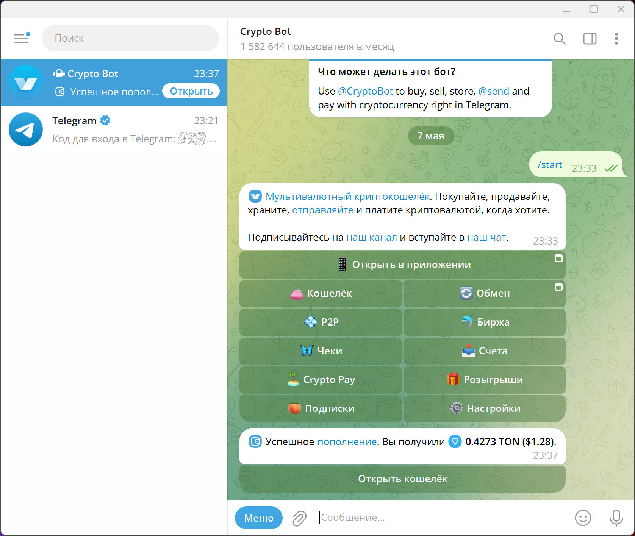Image resolution: width=635 pixels, height=536 pixels.
Task: Open Счета invoices button
Action: (x=485, y=351)
